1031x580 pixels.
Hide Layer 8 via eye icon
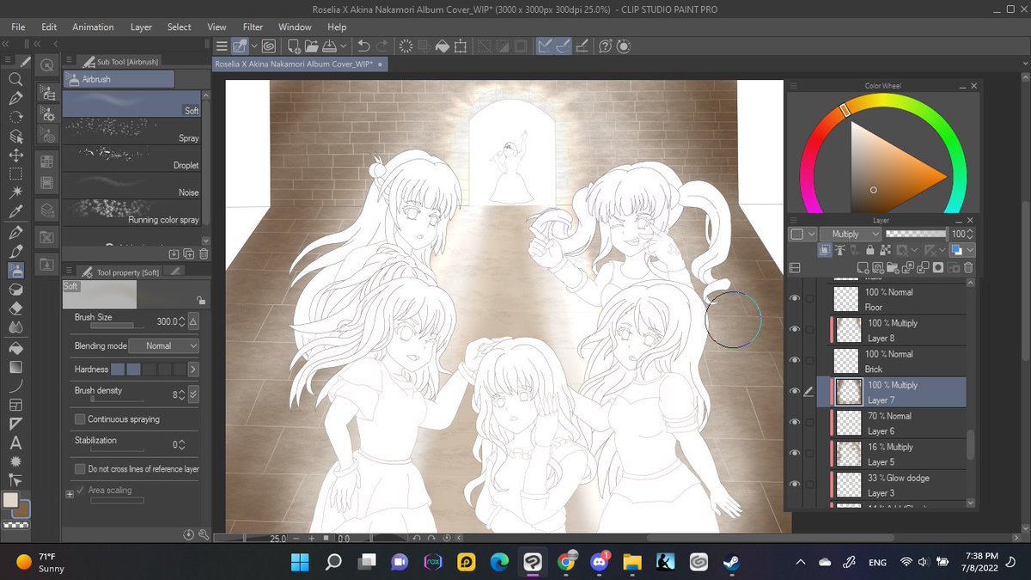(x=795, y=329)
